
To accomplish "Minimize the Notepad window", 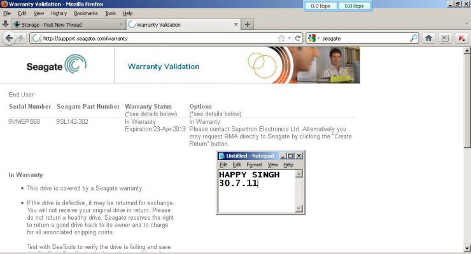I will tap(283, 156).
